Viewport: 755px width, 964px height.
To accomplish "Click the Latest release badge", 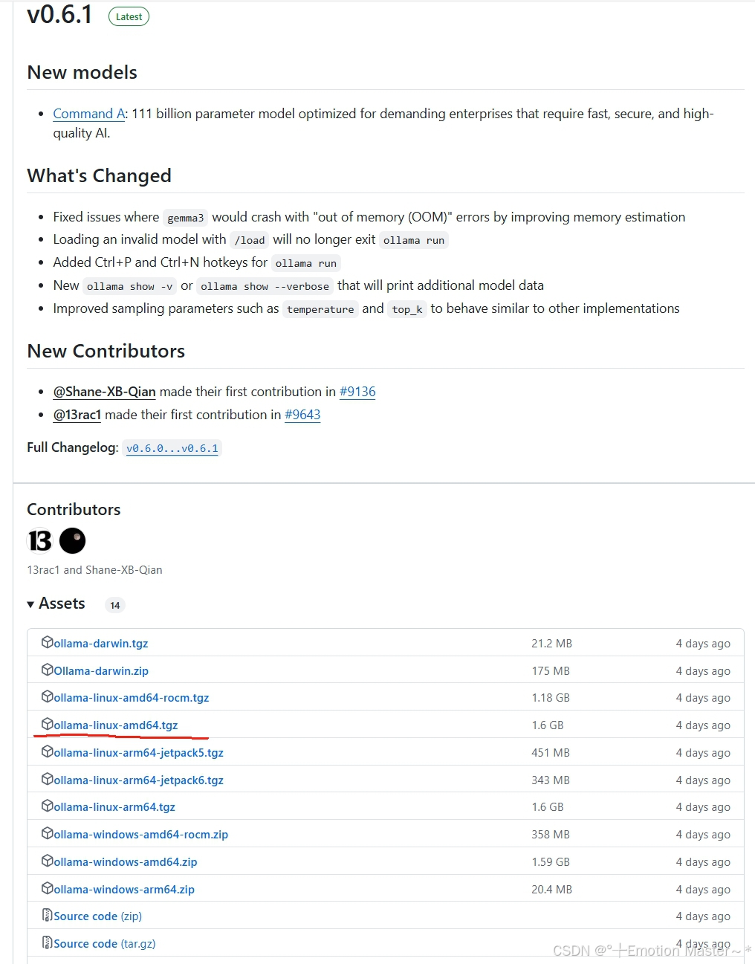I will (x=129, y=16).
